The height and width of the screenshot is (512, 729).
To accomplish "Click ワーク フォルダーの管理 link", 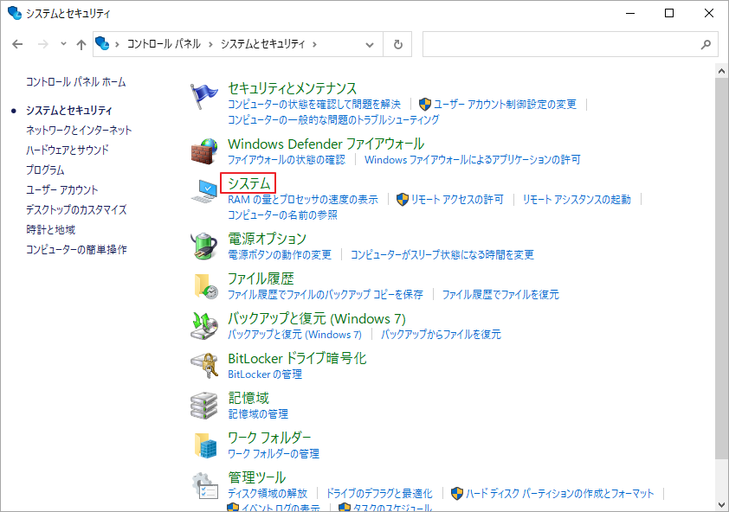I will pyautogui.click(x=274, y=454).
